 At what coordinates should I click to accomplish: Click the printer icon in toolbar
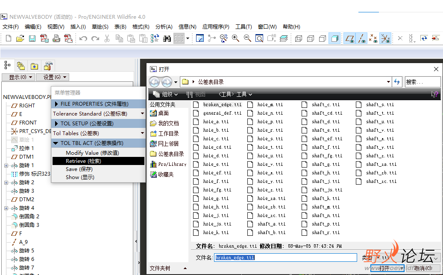pos(56,39)
